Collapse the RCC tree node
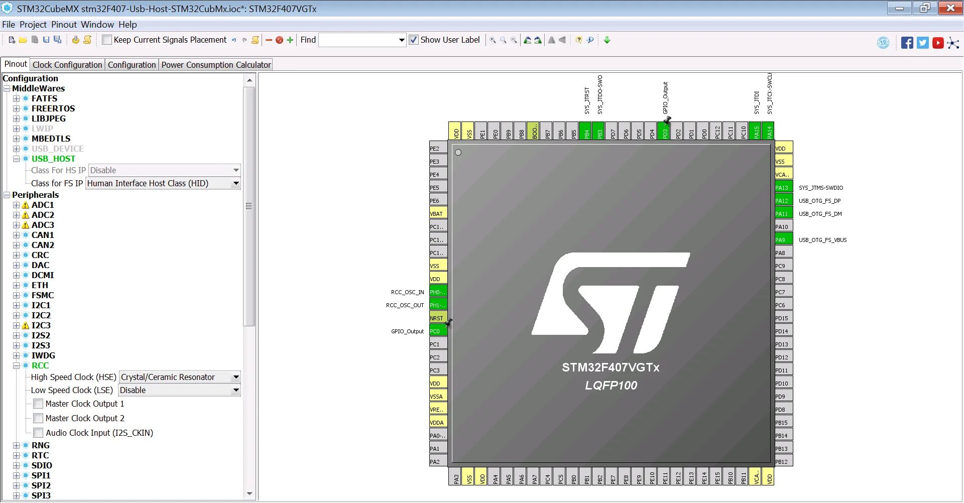This screenshot has width=964, height=503. 16,365
